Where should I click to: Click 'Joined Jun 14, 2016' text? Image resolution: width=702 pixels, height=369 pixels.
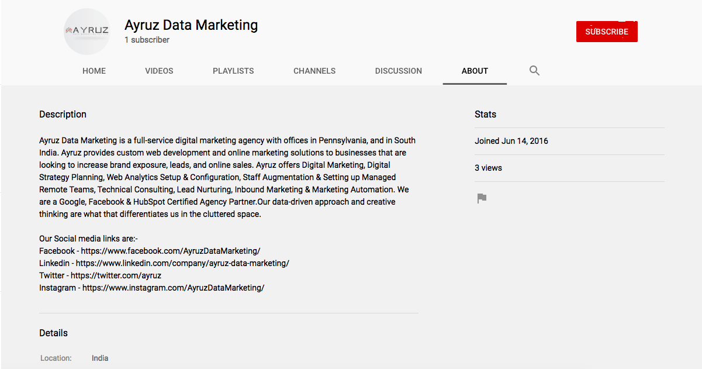511,141
